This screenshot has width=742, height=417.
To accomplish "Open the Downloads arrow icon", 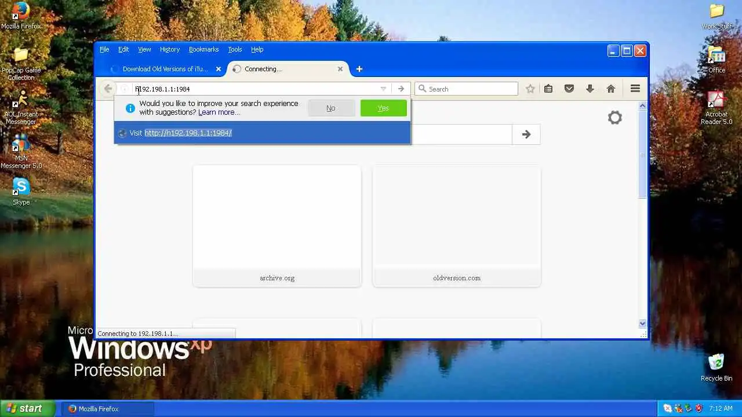I will coord(590,89).
